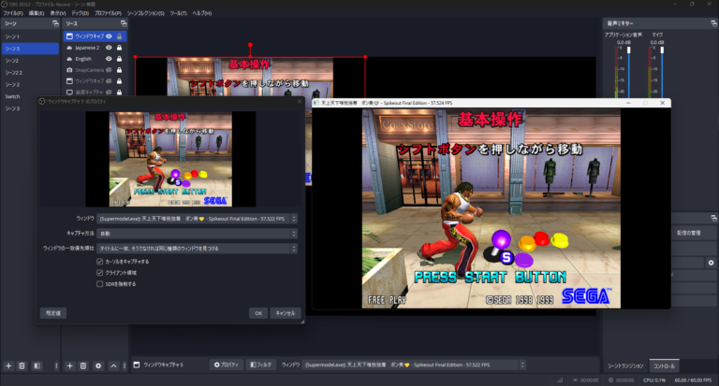719x386 pixels.
Task: Open scene filters in the scenes toolbar
Action: pos(37,365)
